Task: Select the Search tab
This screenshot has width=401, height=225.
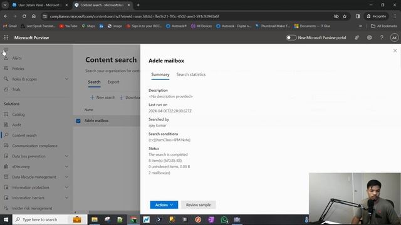Action: pos(94,82)
